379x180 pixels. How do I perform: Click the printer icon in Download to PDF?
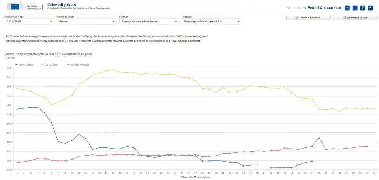click(345, 18)
